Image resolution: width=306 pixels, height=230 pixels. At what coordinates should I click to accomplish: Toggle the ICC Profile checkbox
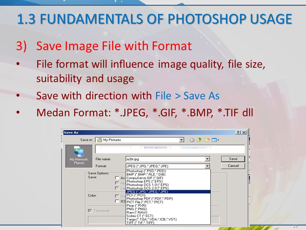(117, 201)
